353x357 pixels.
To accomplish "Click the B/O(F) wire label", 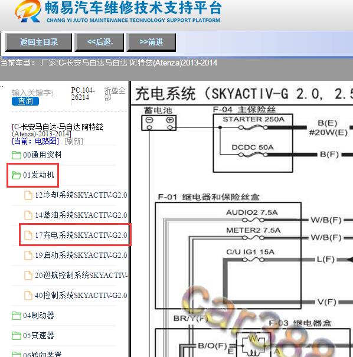I will [213, 346].
